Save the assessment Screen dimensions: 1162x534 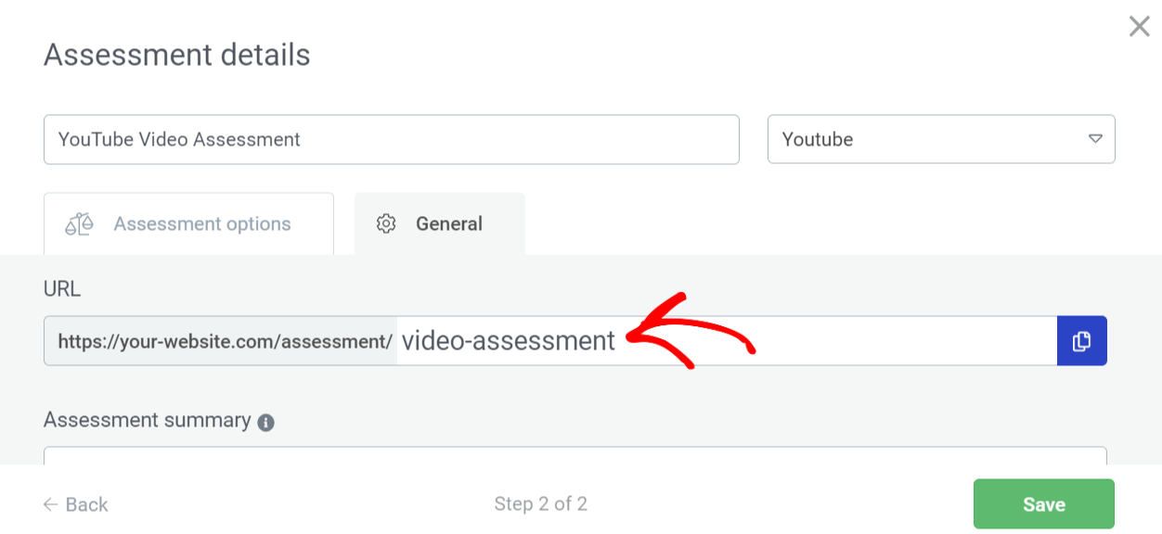pos(1043,504)
